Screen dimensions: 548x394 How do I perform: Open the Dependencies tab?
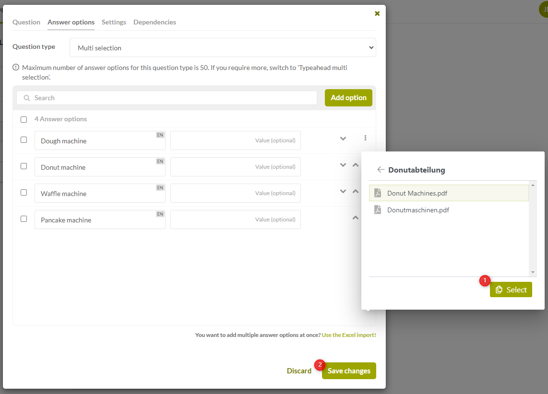point(155,22)
